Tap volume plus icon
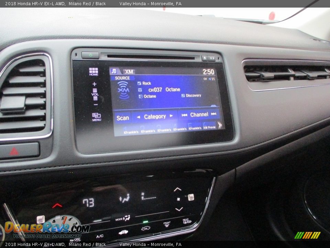This screenshot has width=330, height=248. pyautogui.click(x=95, y=84)
